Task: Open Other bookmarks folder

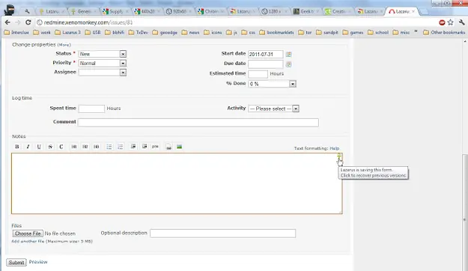Action: click(444, 32)
